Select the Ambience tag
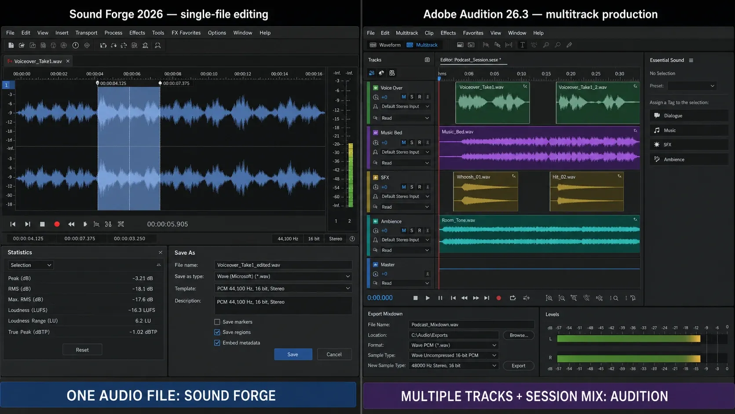Image resolution: width=735 pixels, height=414 pixels. (689, 159)
